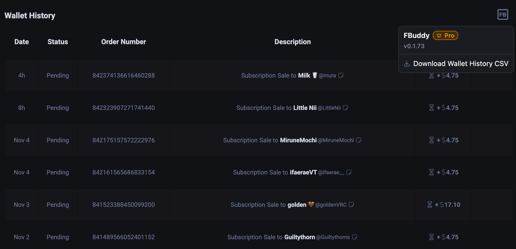This screenshot has height=249, width=516.
Task: Click the FB extension icon
Action: [x=503, y=14]
